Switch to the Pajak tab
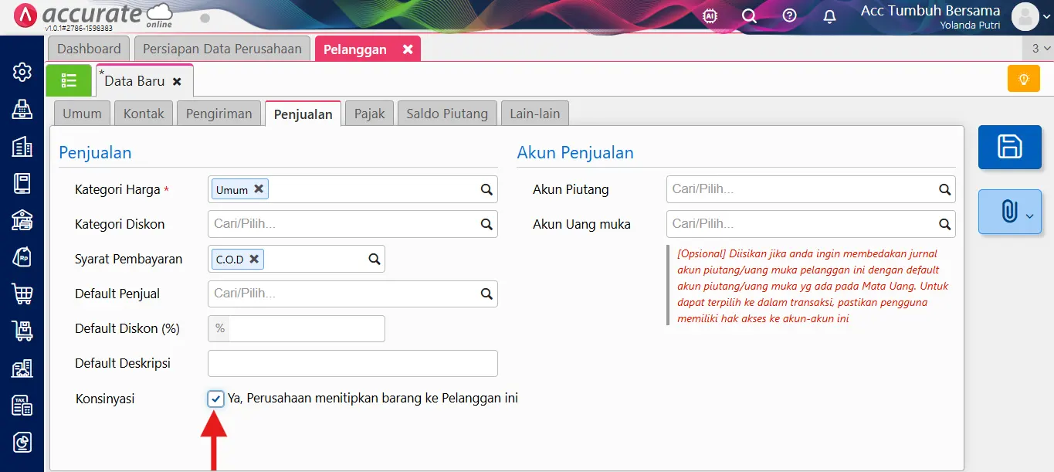 click(x=369, y=113)
